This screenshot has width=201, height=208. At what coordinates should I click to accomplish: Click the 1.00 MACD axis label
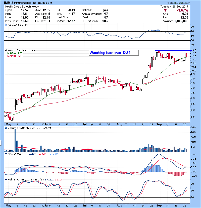(193, 155)
